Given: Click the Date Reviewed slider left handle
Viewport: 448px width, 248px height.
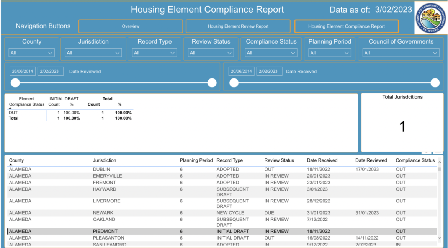Looking at the screenshot, I should (15, 83).
